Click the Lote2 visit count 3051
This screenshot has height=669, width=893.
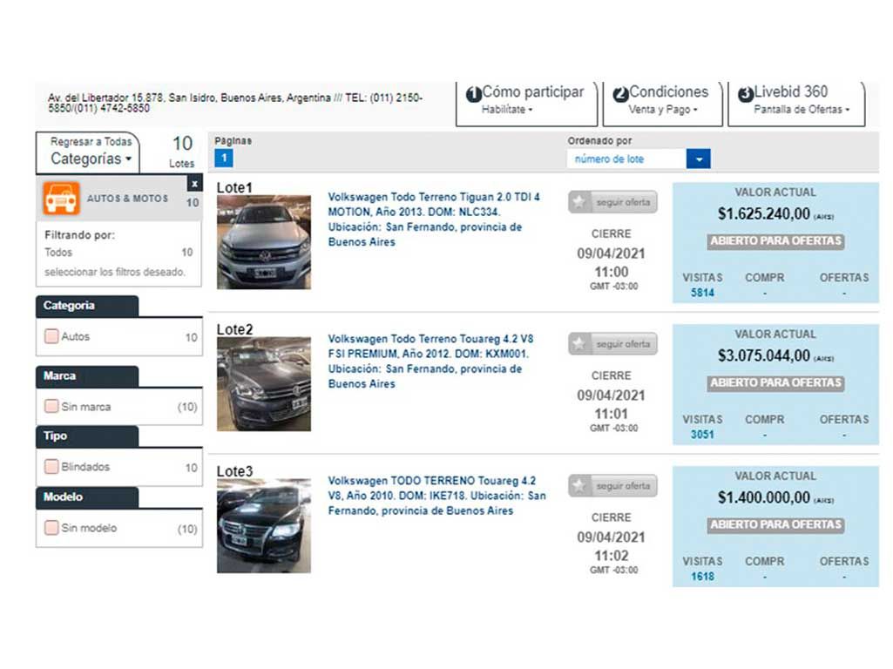[702, 435]
